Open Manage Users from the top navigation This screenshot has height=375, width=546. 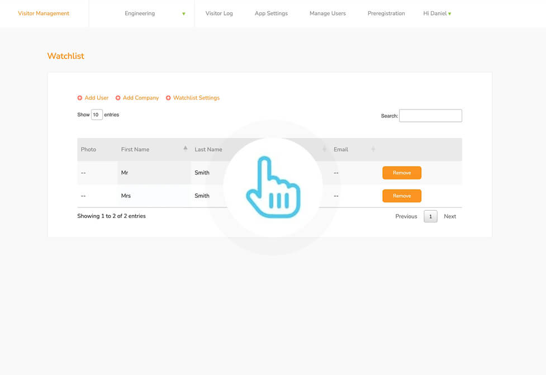pos(327,13)
